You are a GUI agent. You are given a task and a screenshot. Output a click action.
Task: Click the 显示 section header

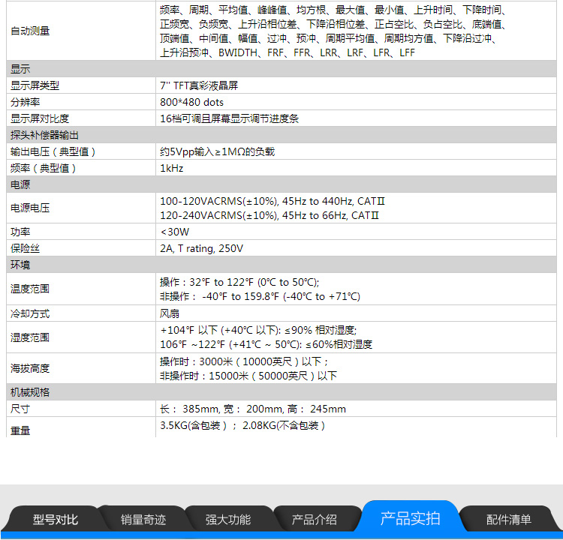[20, 69]
